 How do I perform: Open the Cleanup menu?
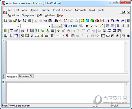pos(67,10)
